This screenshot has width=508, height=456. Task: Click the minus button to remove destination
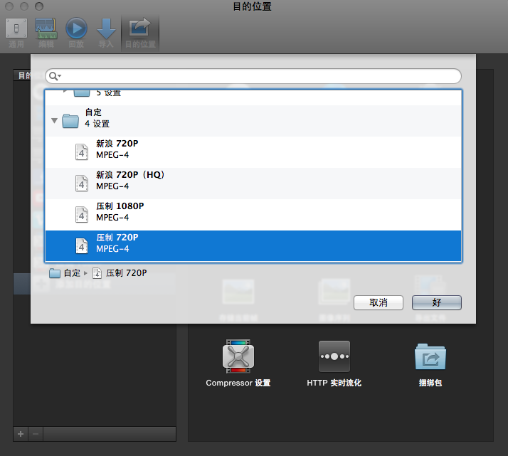[x=36, y=433]
